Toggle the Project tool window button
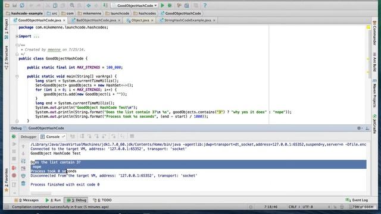This screenshot has width=381, height=214. pos(7,29)
